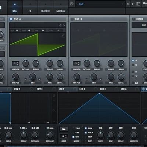Viewport: 147px width, 147px height.
Task: Click the OSC A BLEND knob
Action: [x=36, y=63]
